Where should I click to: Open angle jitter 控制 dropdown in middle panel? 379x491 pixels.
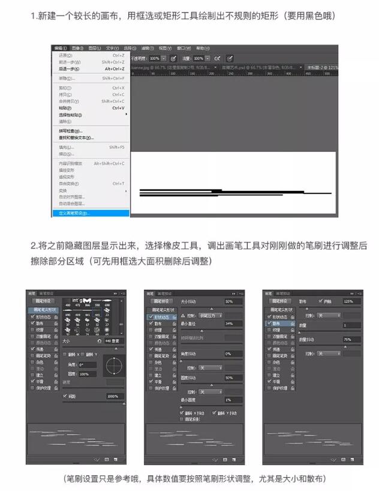point(210,368)
